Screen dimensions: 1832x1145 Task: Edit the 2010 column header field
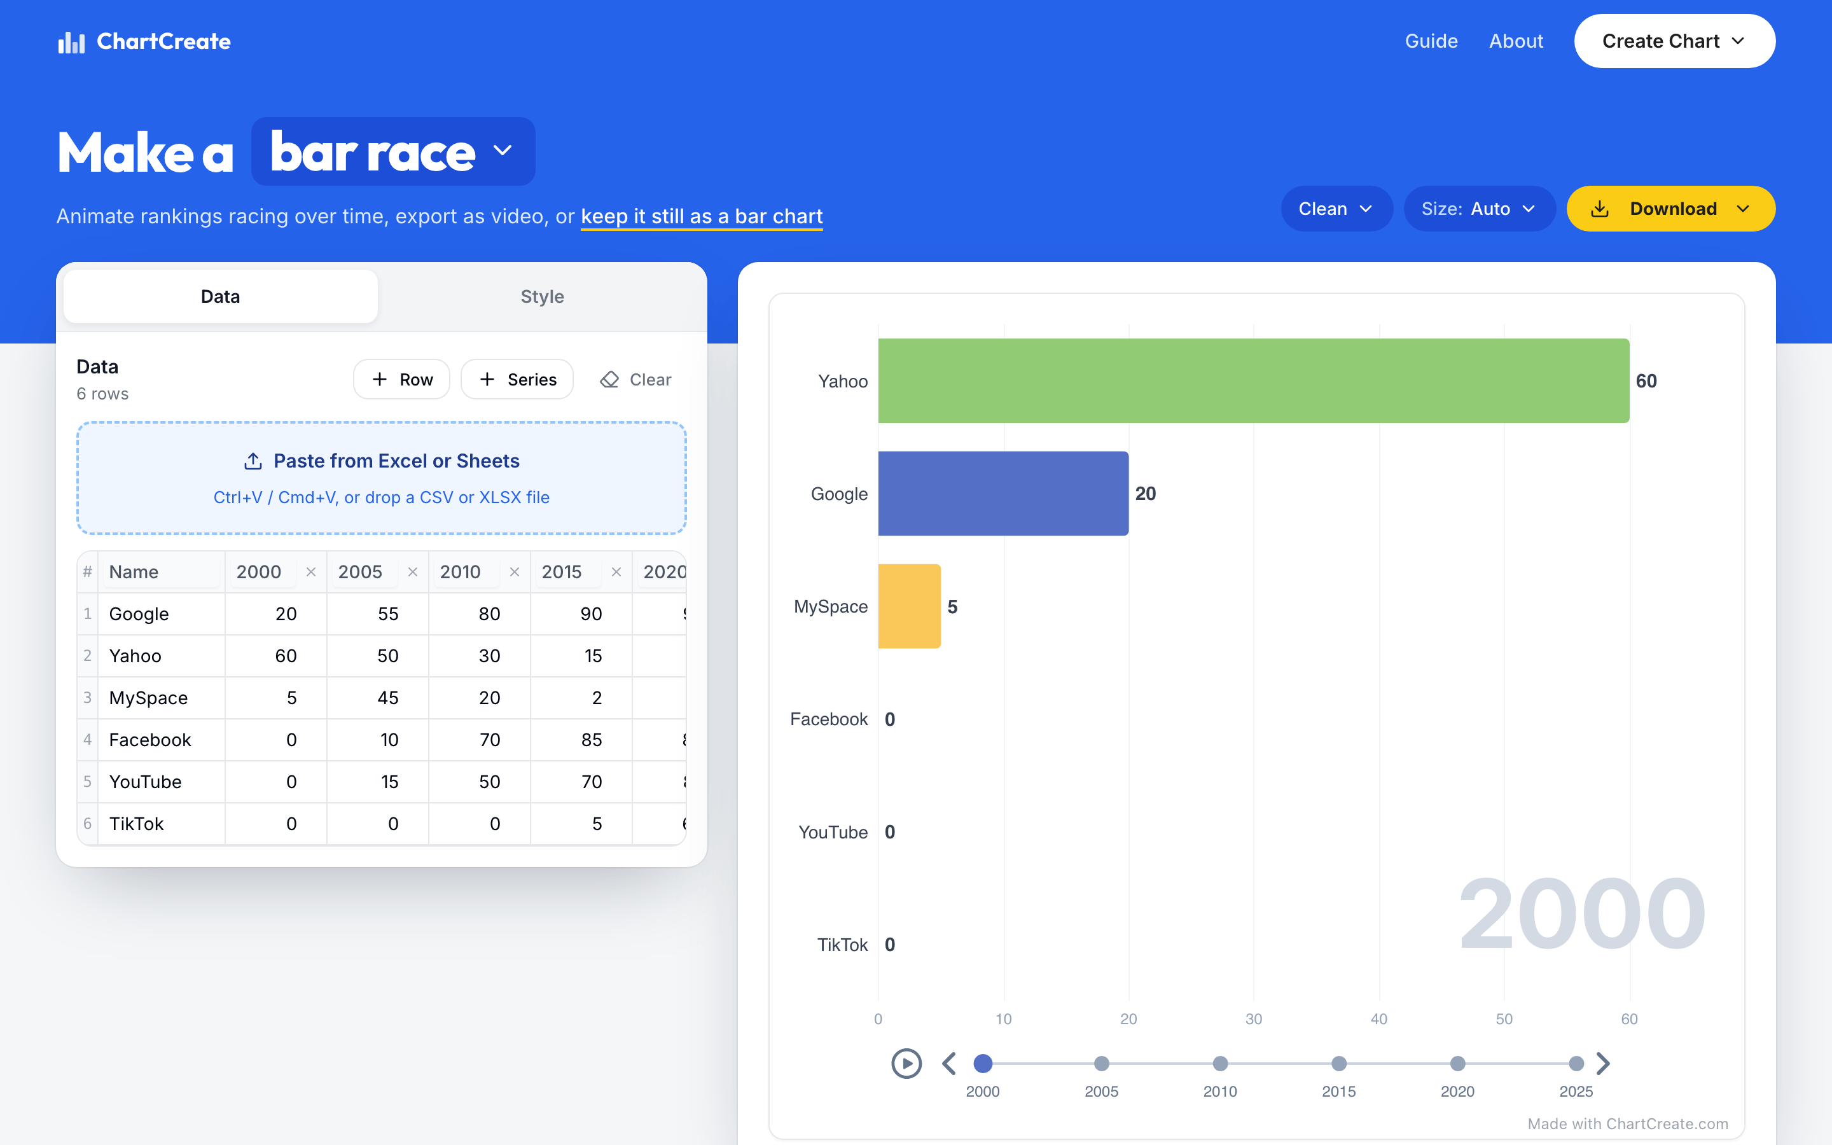[466, 572]
